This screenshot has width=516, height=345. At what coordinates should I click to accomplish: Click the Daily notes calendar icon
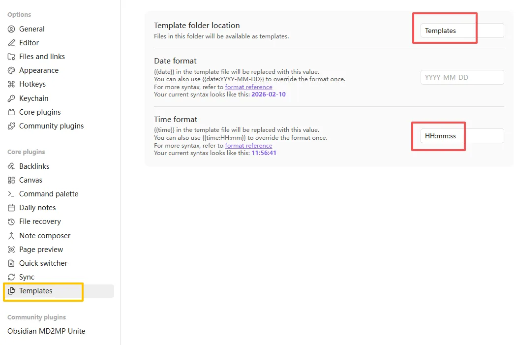pos(11,208)
